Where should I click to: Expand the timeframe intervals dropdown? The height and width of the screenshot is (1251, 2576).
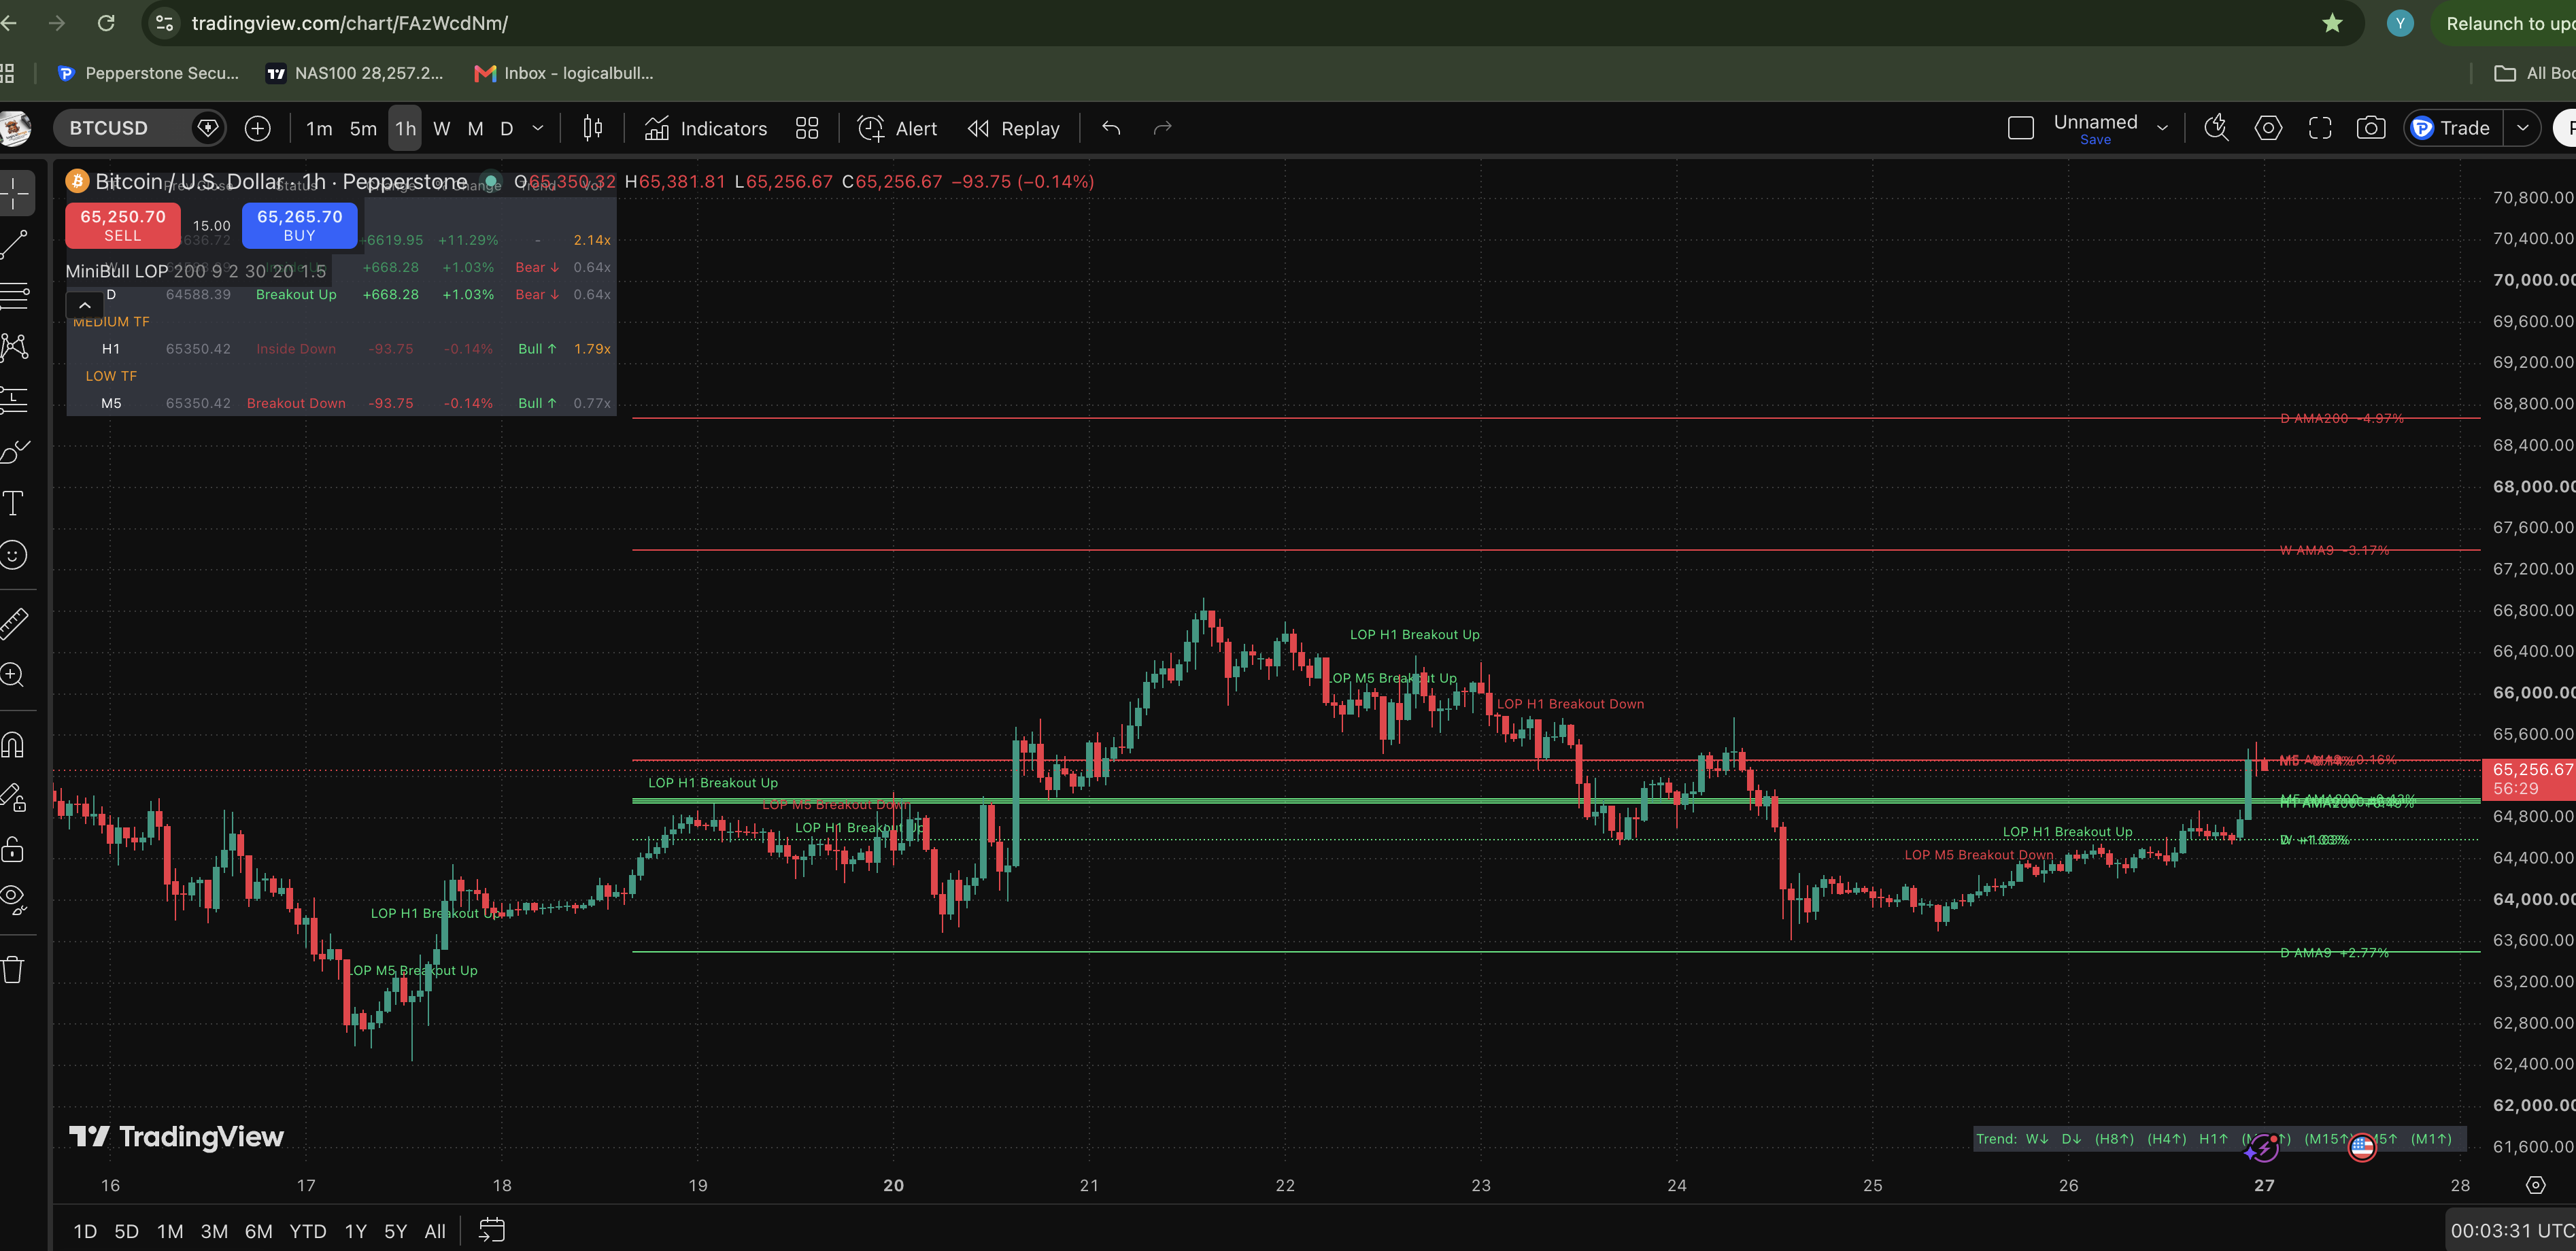coord(538,128)
